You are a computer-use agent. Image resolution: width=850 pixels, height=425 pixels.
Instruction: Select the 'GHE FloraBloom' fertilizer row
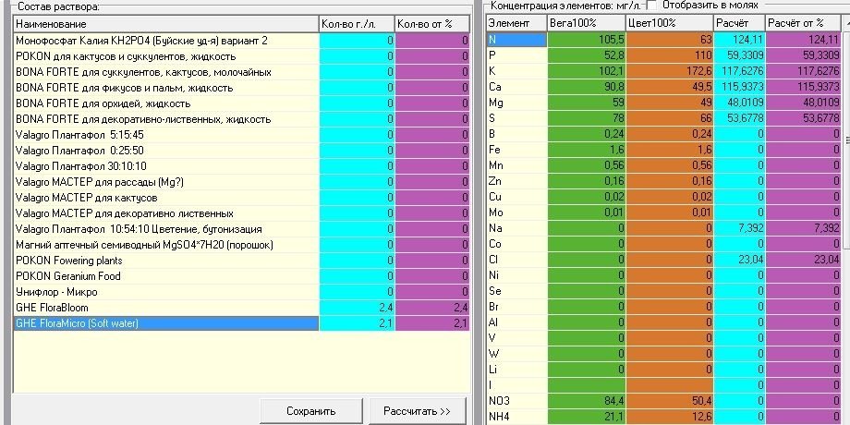(x=166, y=308)
